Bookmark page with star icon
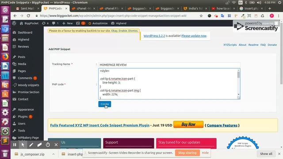 201,16
